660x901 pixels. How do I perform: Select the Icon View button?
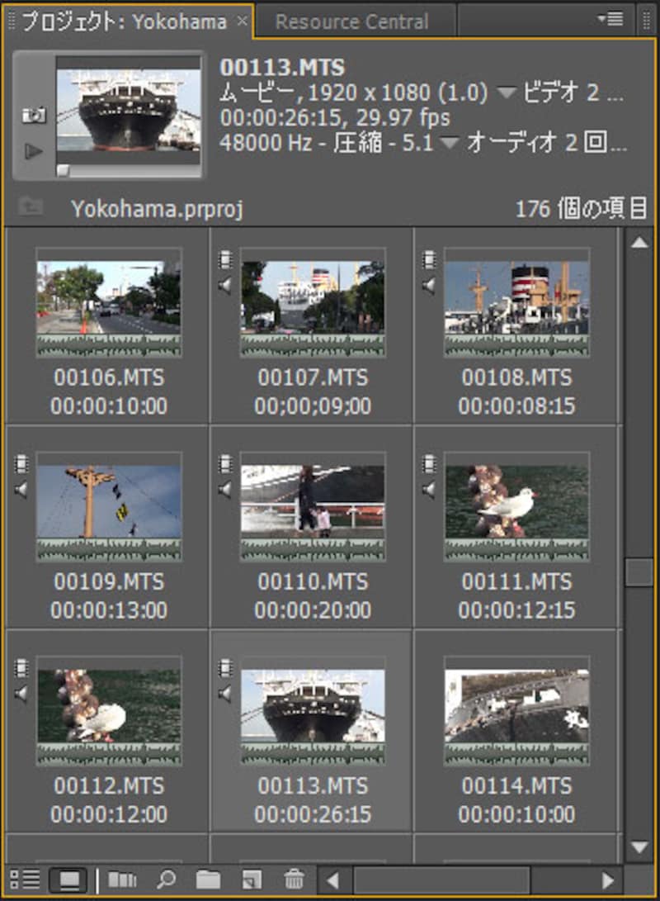point(68,880)
